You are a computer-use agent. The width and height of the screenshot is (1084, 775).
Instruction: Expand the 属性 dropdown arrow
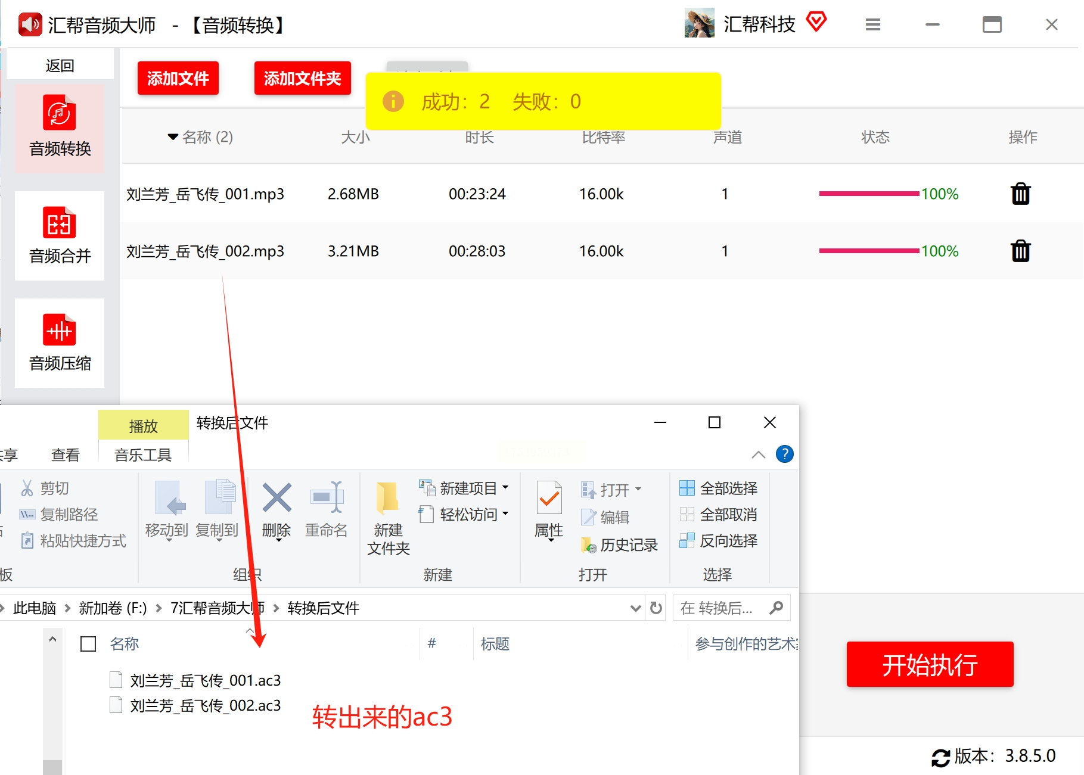(551, 540)
